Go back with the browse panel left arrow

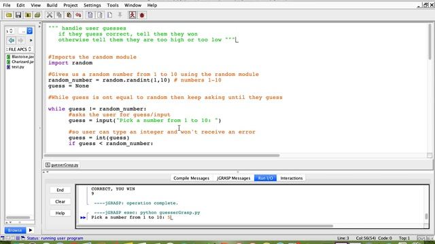(12, 41)
